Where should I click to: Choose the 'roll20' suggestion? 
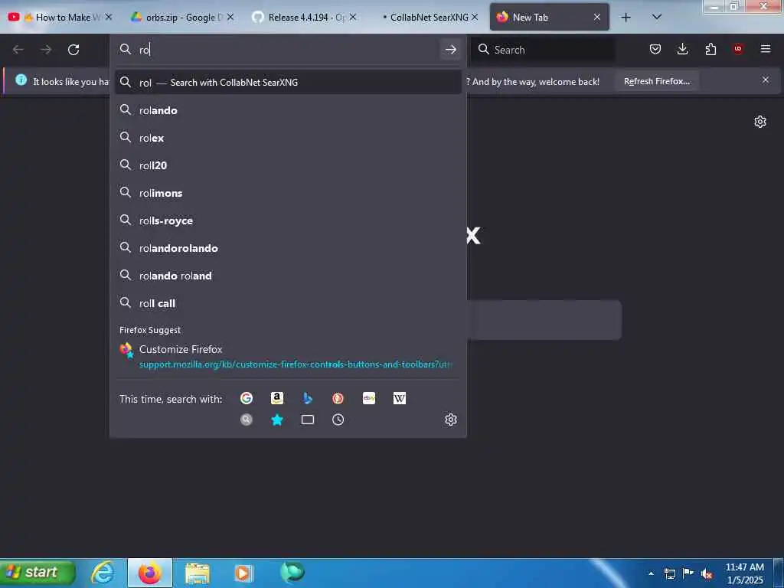(x=288, y=165)
